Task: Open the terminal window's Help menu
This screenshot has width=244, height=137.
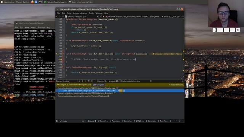Action: pos(48,27)
